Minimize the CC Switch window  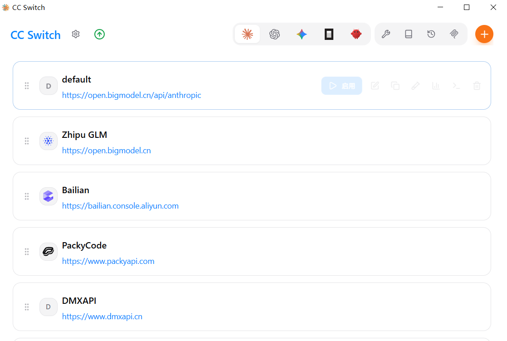tap(440, 7)
